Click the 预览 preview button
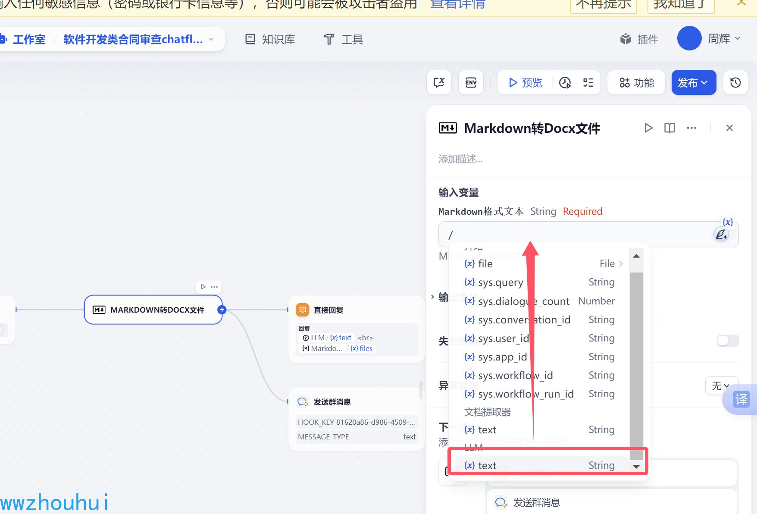The width and height of the screenshot is (757, 514). click(x=526, y=82)
